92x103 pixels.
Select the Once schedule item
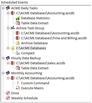[15, 93]
